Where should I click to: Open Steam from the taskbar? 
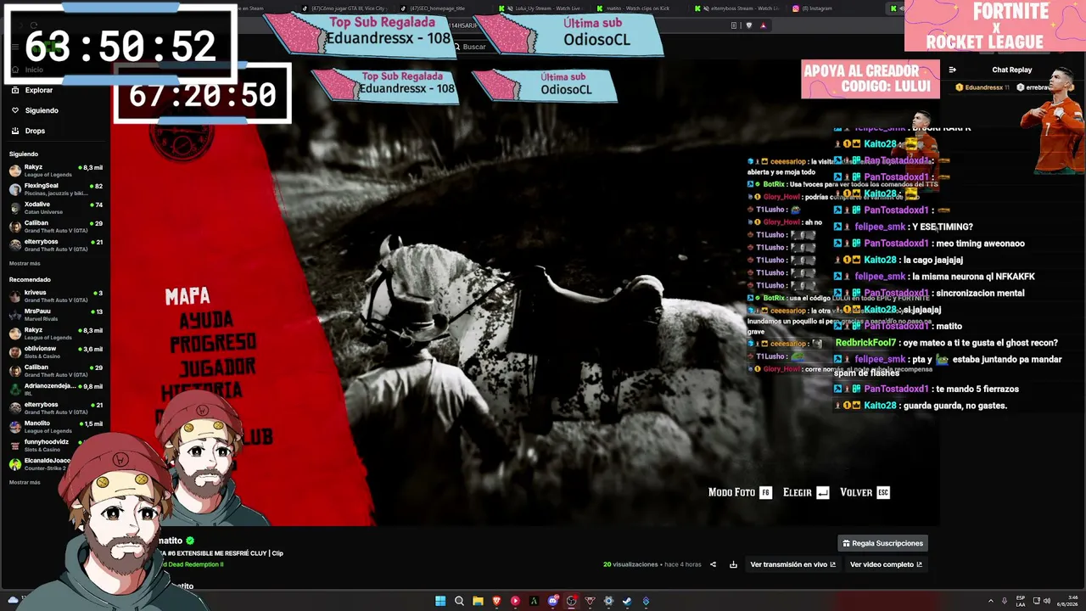click(627, 601)
